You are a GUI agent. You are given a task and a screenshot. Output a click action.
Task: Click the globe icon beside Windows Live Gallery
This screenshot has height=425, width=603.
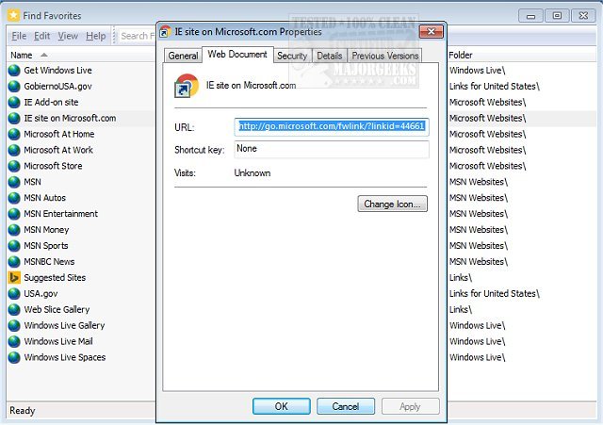point(14,326)
